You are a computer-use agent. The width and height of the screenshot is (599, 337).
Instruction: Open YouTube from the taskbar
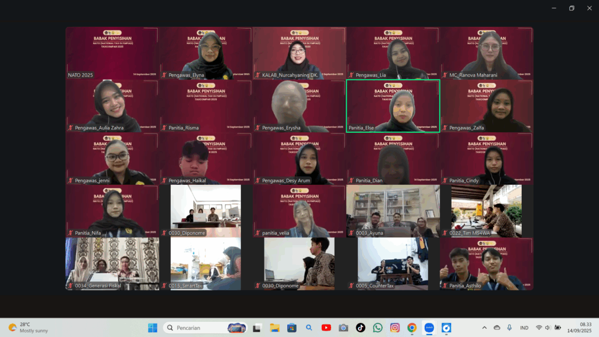coord(326,328)
